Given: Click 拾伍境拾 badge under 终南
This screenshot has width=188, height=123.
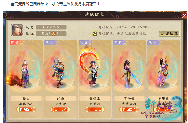Looking at the screenshot, I should point(60,110).
